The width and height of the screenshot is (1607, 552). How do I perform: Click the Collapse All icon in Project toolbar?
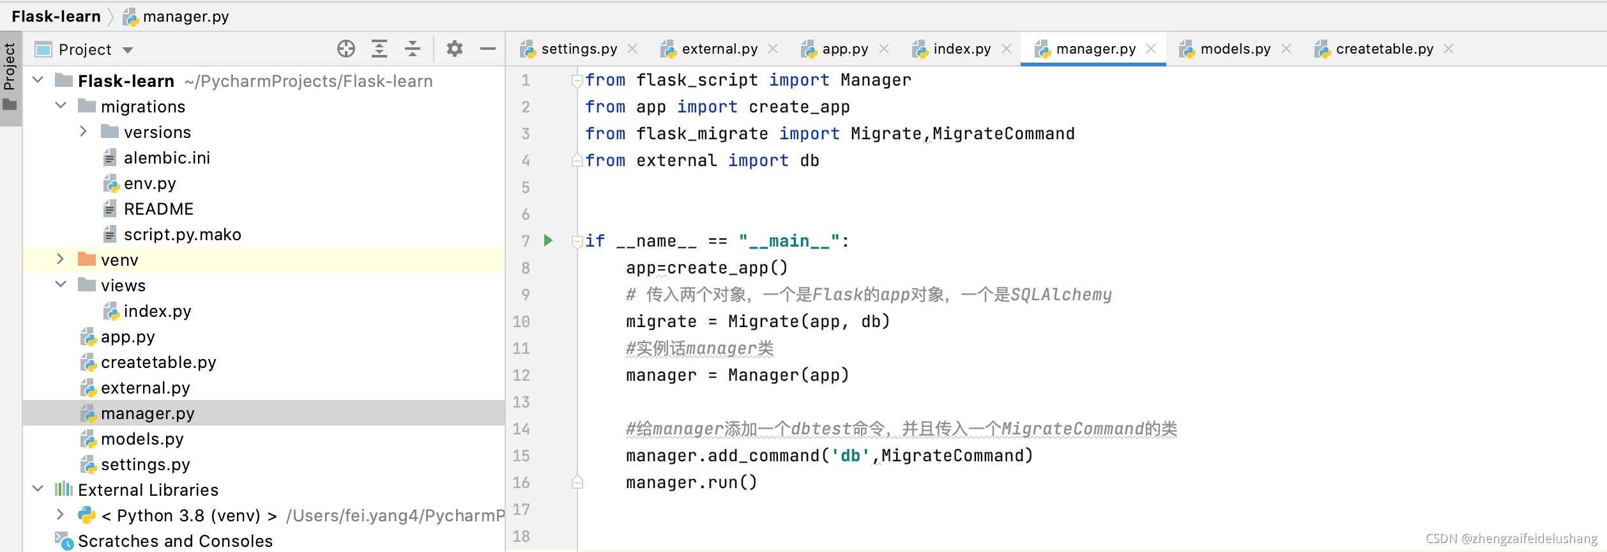[x=413, y=49]
